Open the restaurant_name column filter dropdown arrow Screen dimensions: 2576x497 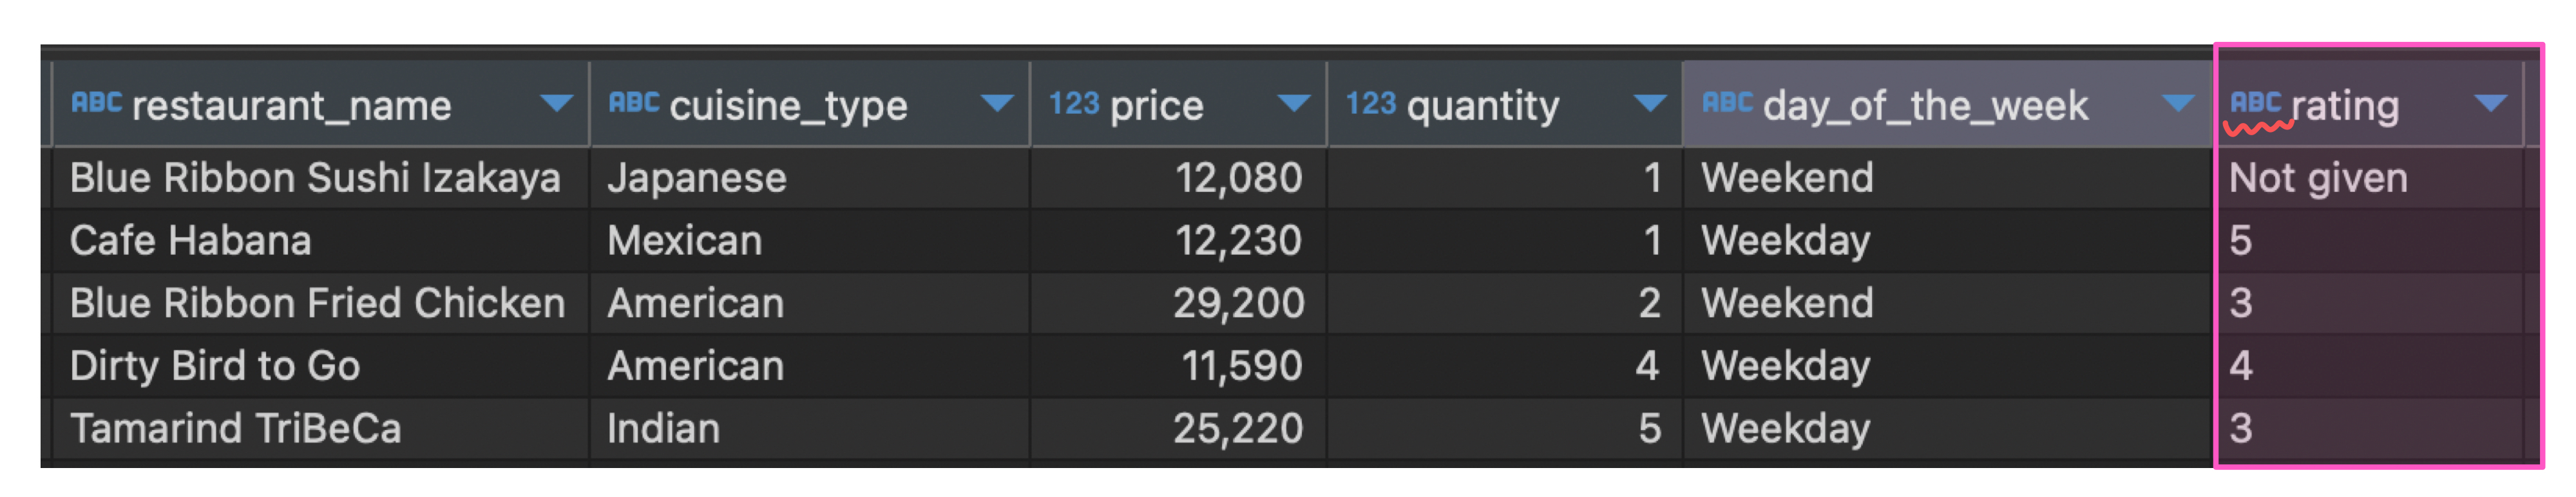(556, 103)
